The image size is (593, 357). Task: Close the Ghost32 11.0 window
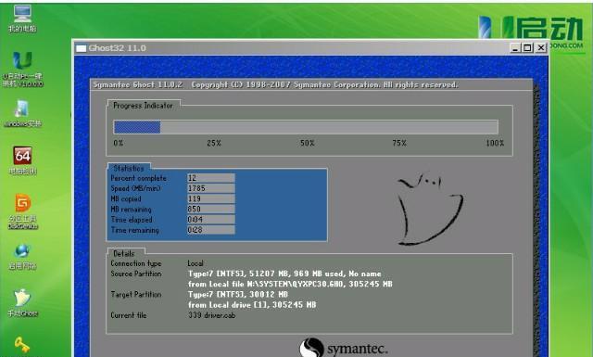[541, 47]
